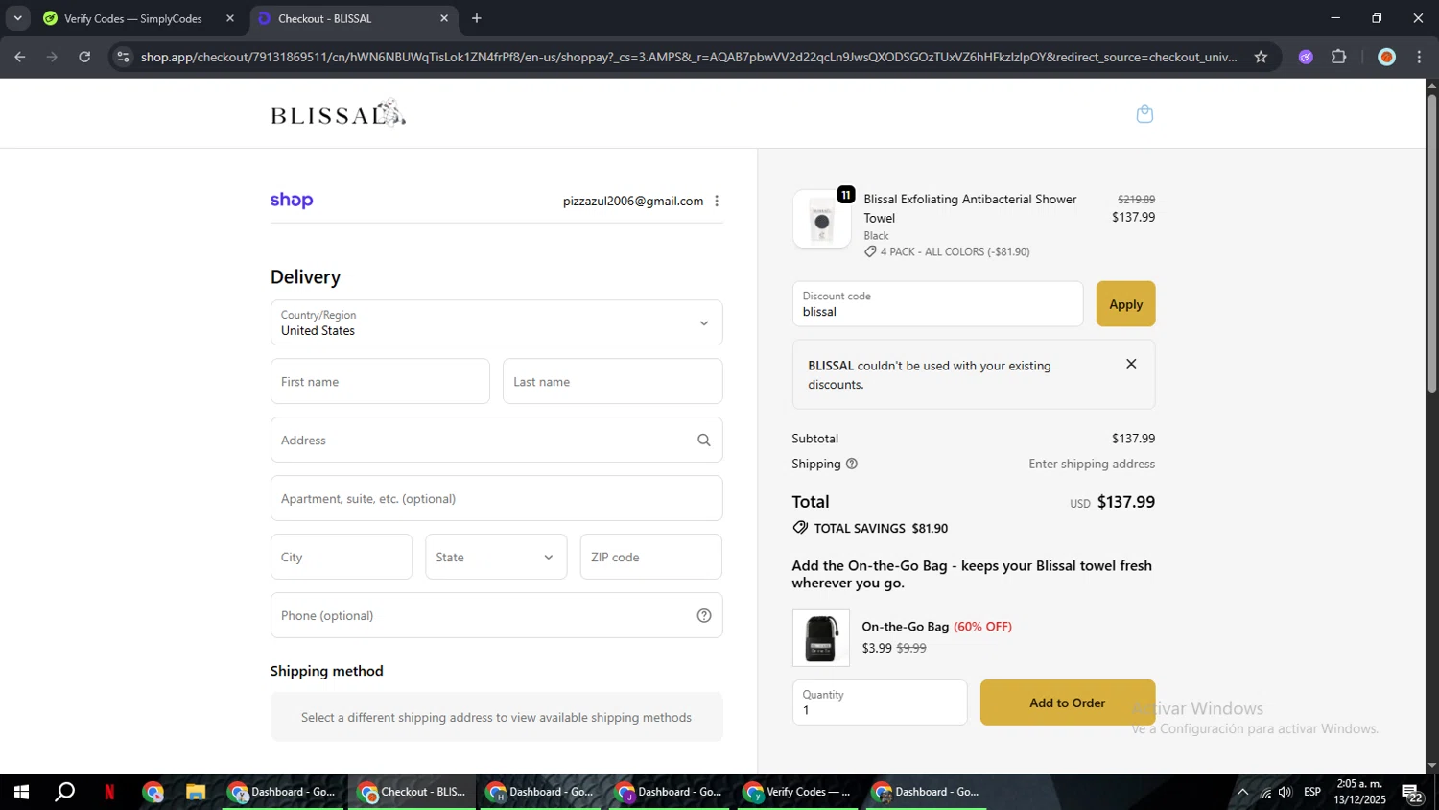View site information icon in address bar

(x=122, y=57)
